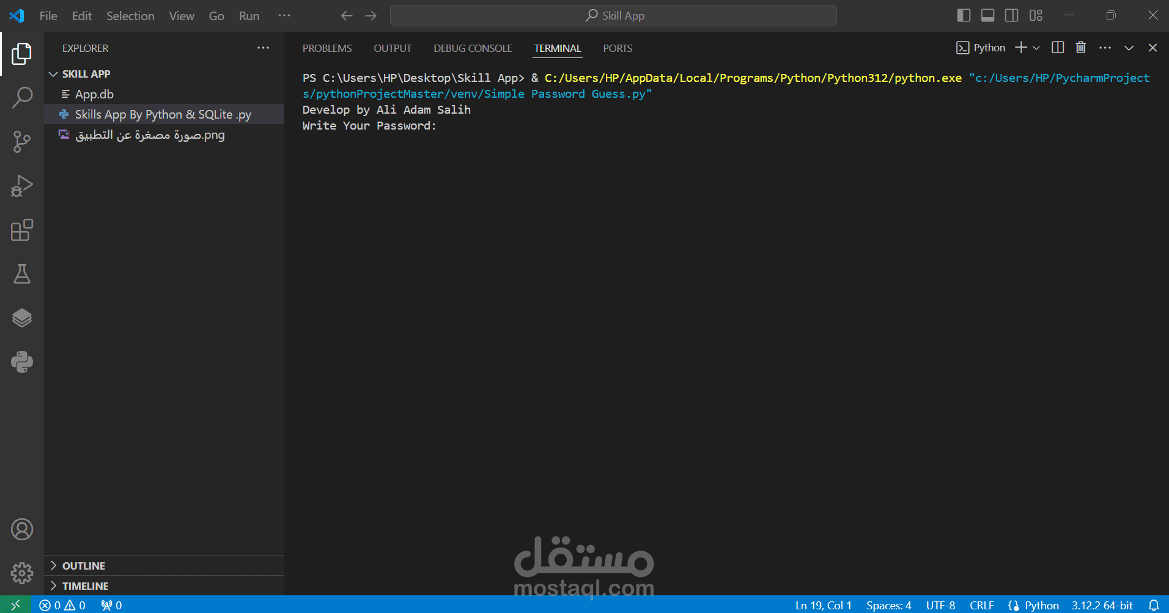Screen dimensions: 1169x613
Task: Click the Write Your Password prompt line
Action: 369,126
